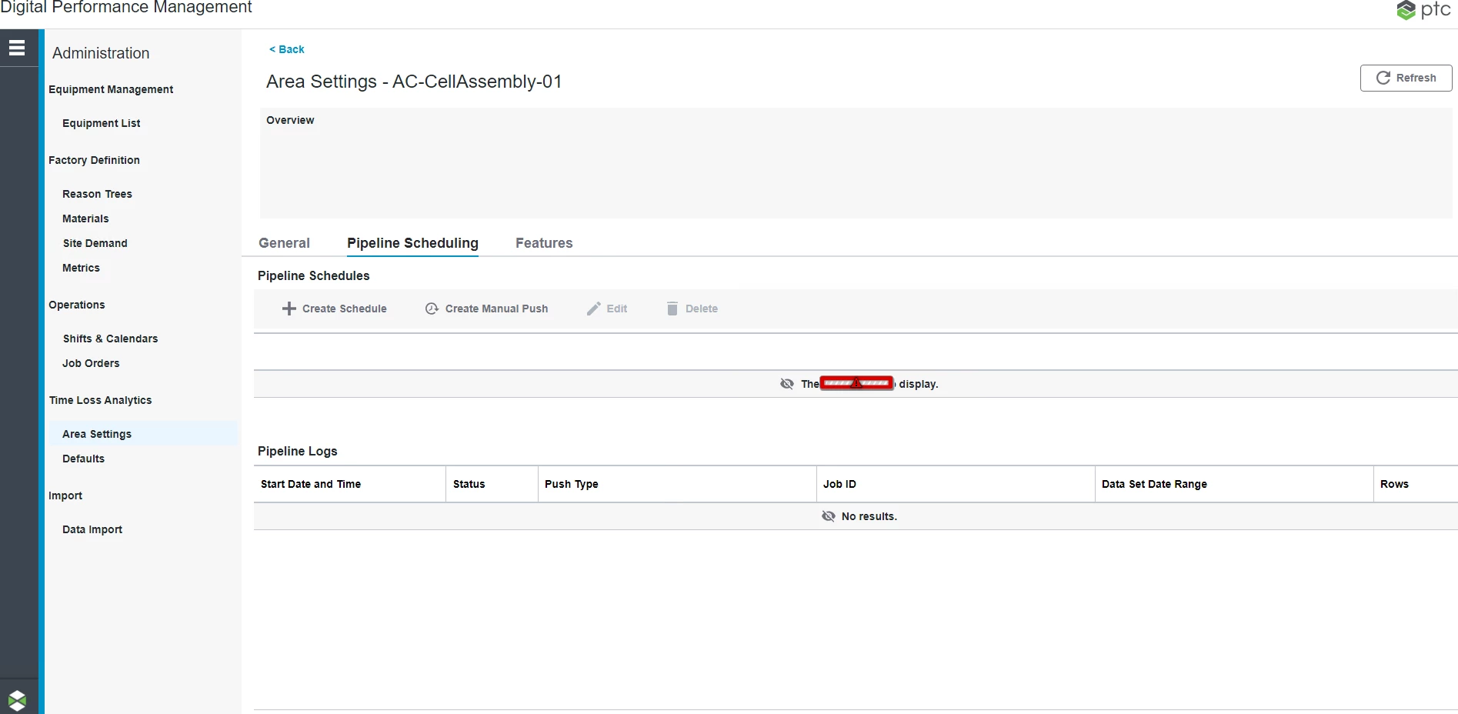Click Factory Definition section header
The height and width of the screenshot is (714, 1458).
tap(94, 160)
